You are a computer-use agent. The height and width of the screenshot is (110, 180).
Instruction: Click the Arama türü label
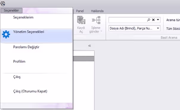click(x=173, y=20)
